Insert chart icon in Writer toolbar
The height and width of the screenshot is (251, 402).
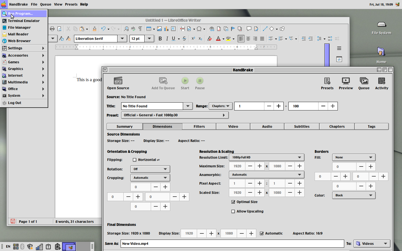point(166,29)
